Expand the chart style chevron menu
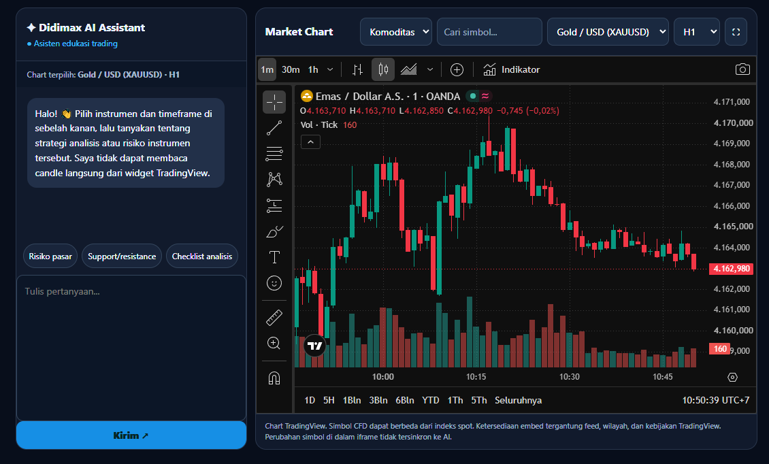Image resolution: width=769 pixels, height=464 pixels. click(430, 69)
